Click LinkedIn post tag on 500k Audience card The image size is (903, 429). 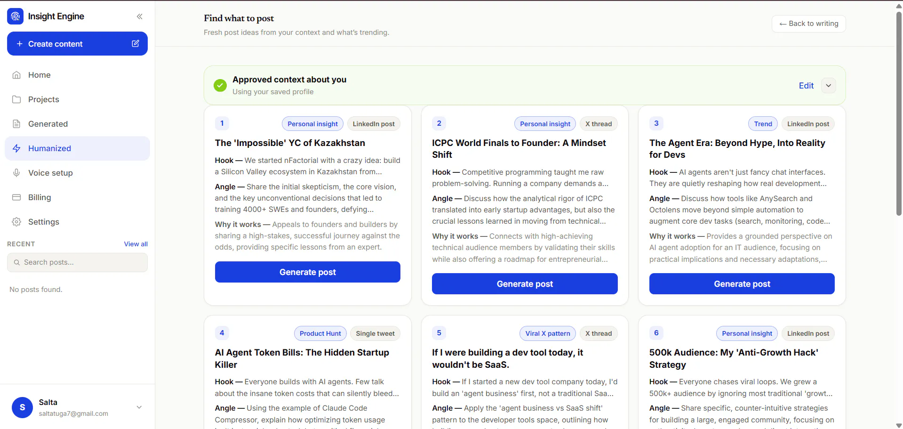808,333
